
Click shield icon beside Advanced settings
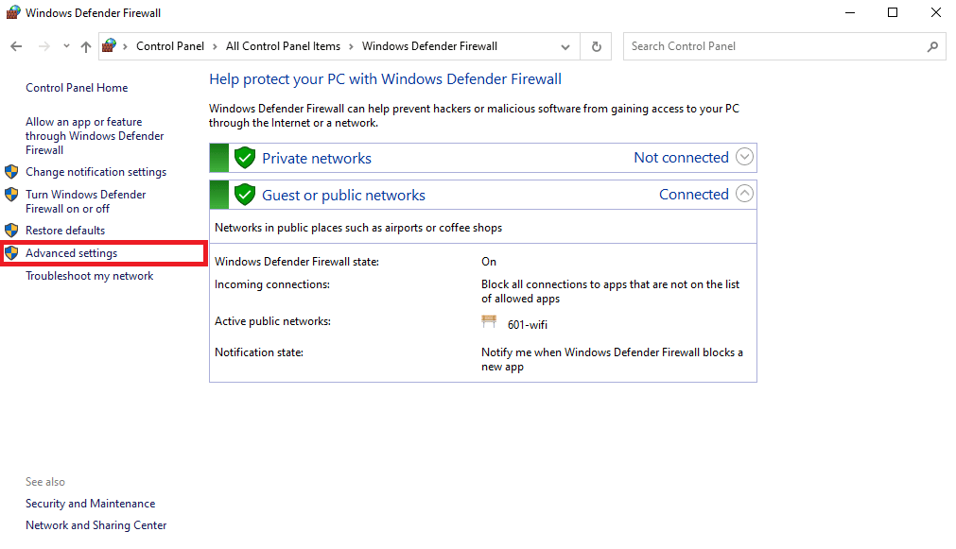click(11, 253)
